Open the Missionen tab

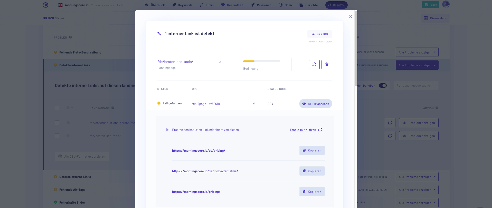[261, 5]
